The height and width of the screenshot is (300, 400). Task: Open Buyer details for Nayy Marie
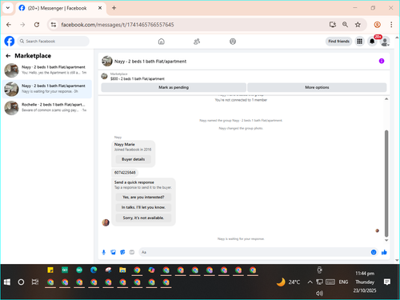tap(133, 159)
